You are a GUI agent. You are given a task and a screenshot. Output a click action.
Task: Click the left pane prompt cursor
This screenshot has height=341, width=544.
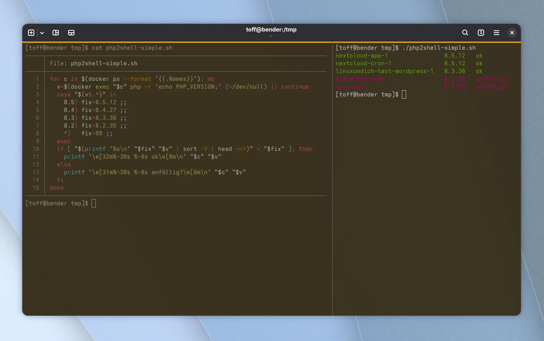93,203
